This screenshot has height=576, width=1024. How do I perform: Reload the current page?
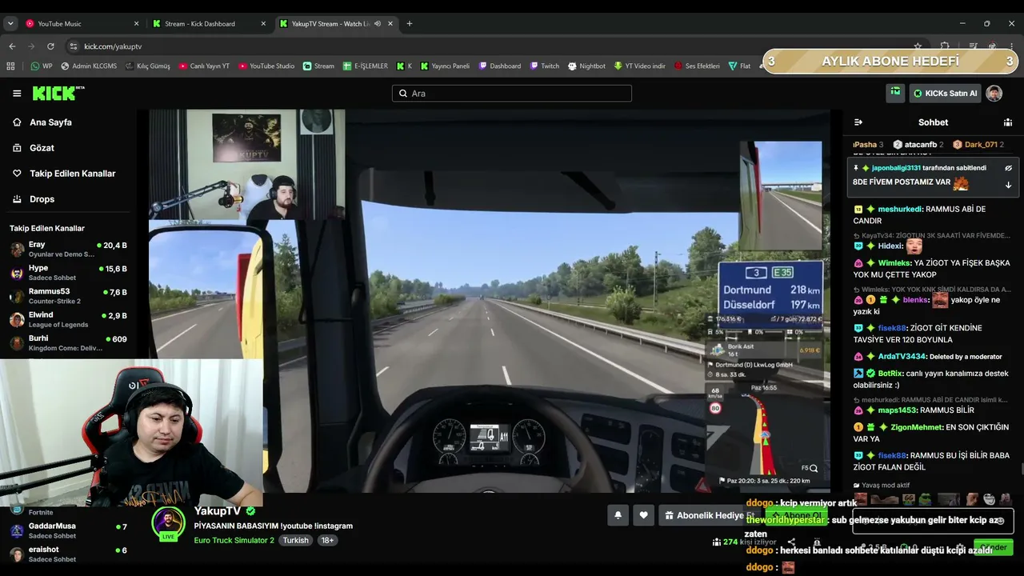(50, 46)
